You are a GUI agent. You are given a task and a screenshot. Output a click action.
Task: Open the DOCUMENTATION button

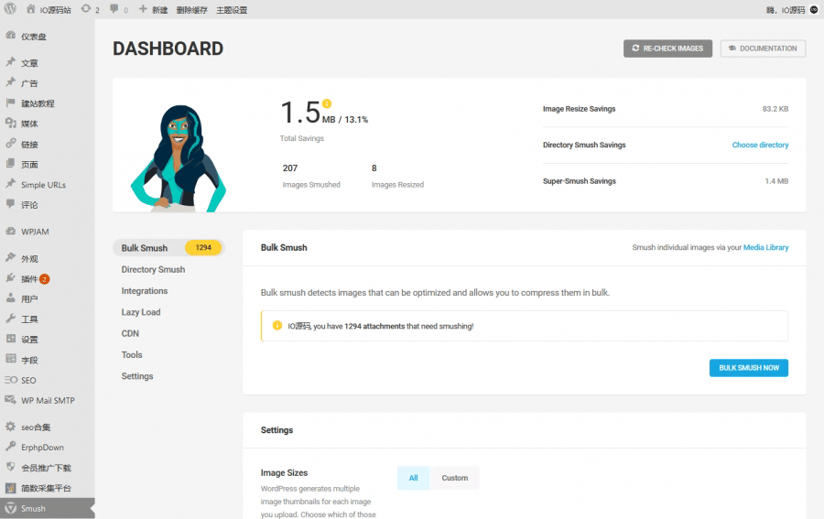tap(763, 49)
